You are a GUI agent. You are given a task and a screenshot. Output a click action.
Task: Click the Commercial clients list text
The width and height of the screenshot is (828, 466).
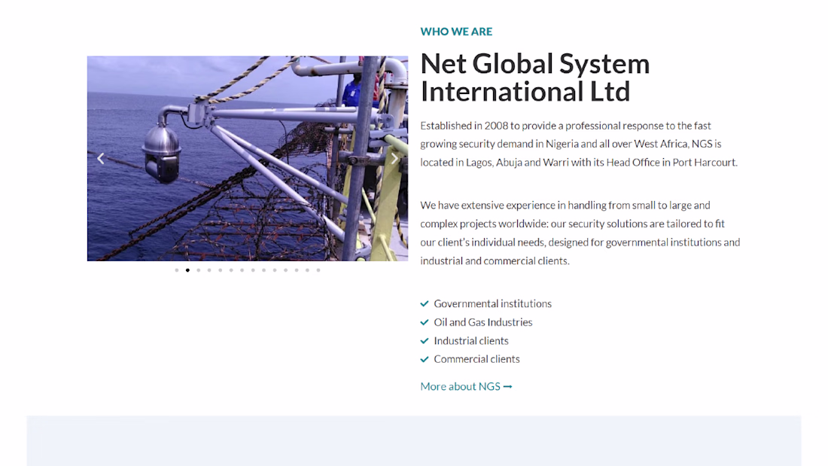click(476, 359)
